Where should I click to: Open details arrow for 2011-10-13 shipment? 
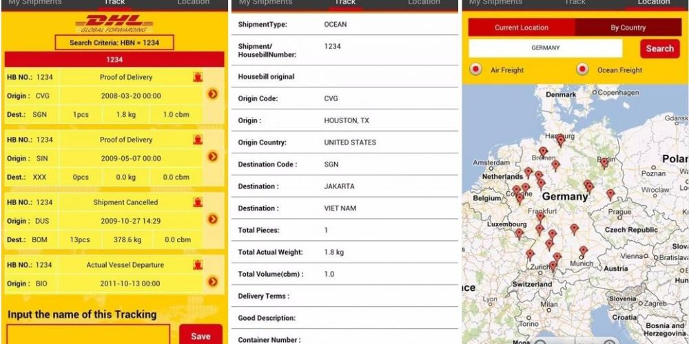[x=213, y=282]
